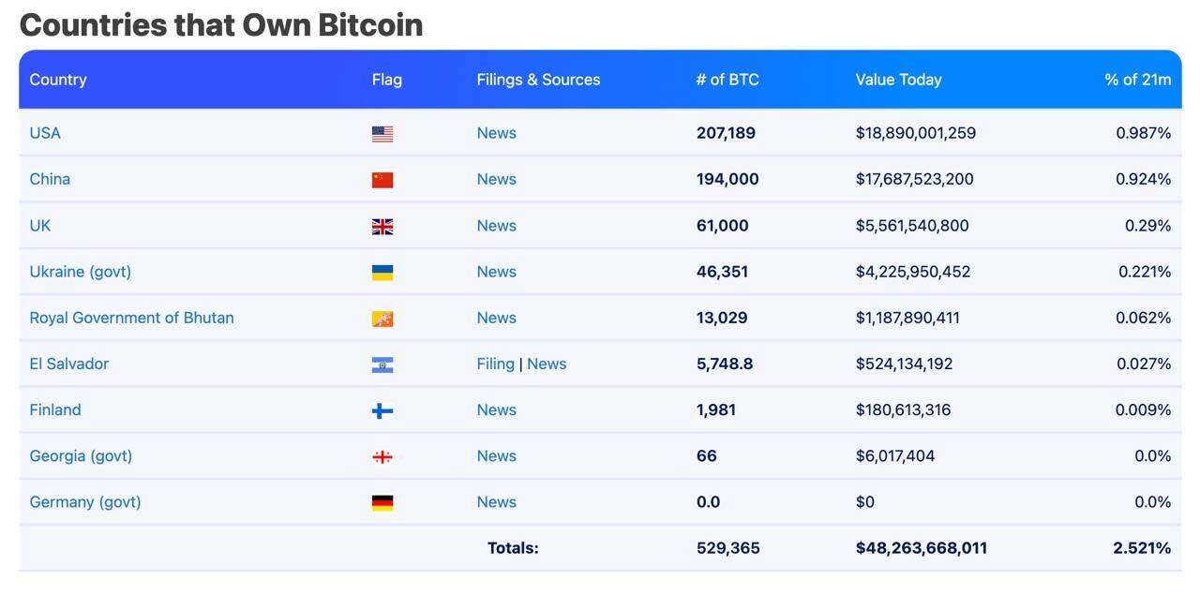Open the News link for Germany
This screenshot has width=1200, height=595.
(x=496, y=502)
